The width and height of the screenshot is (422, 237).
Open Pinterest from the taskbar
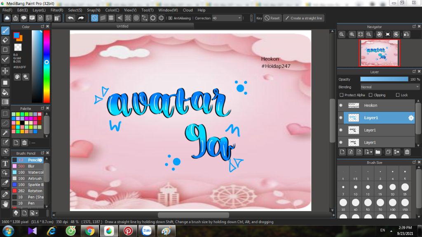click(128, 231)
